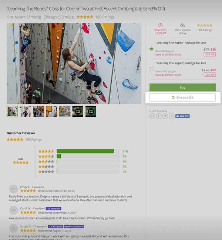This screenshot has height=240, width=222.
Task: Share the deal on Pinterest icon
Action: click(171, 116)
